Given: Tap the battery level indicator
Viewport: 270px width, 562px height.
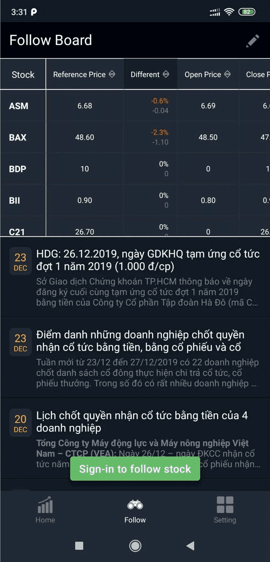Looking at the screenshot, I should (247, 11).
